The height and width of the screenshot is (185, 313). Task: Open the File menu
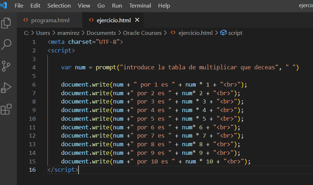[x=19, y=6]
